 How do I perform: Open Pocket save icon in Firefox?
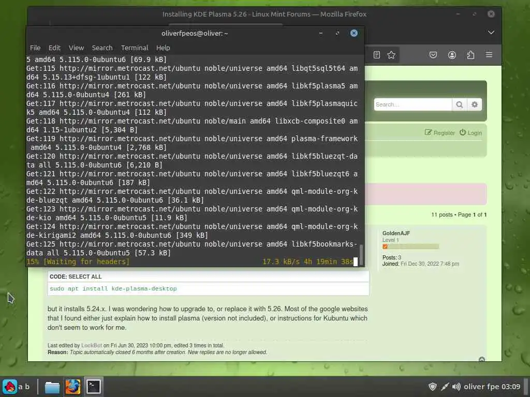[433, 55]
